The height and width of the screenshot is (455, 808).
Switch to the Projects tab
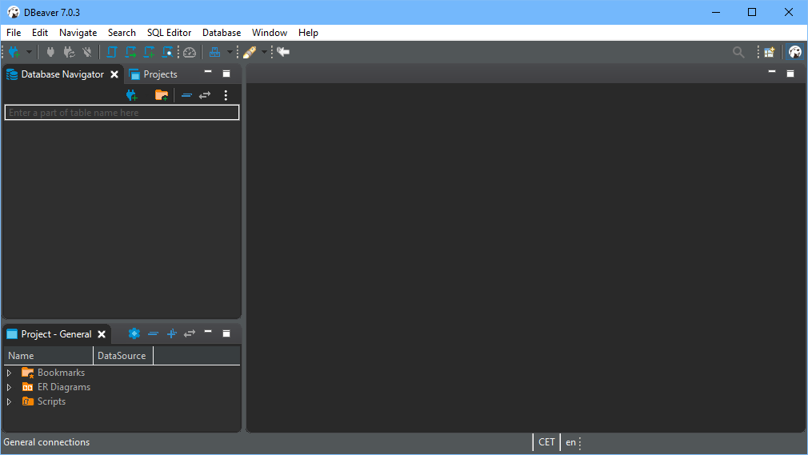(154, 74)
